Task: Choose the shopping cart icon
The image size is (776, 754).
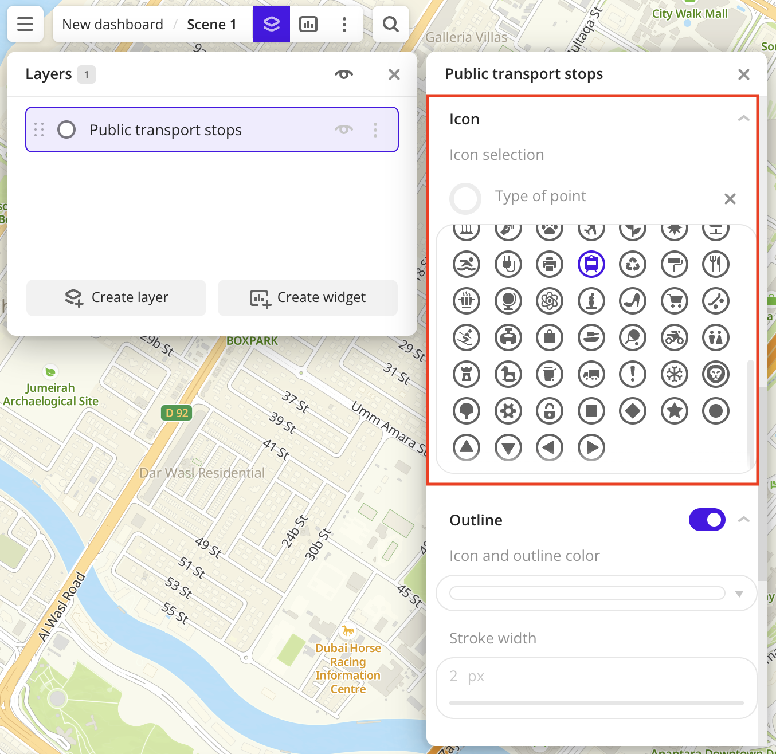Action: (x=675, y=301)
